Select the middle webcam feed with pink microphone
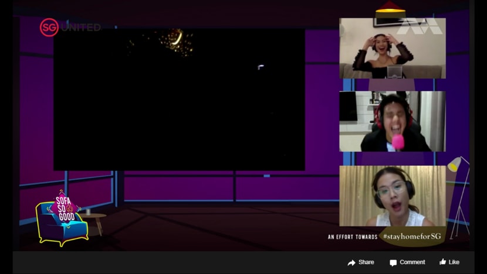Image resolution: width=487 pixels, height=274 pixels. click(x=393, y=121)
